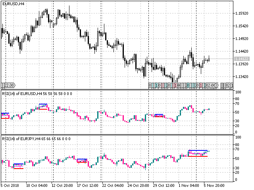Click the 5 Oct 2018 date label
This screenshot has width=254, height=190.
[10, 185]
